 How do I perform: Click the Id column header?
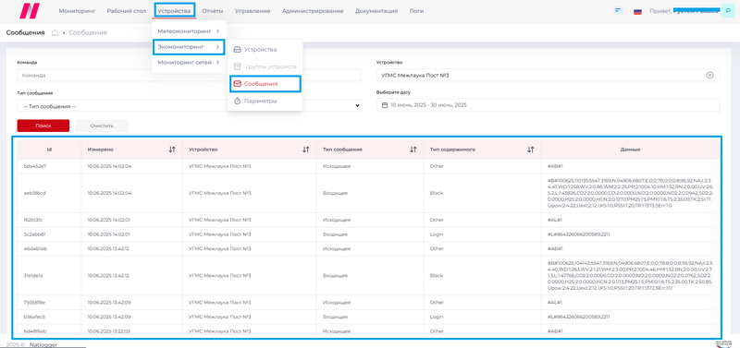[x=49, y=150]
